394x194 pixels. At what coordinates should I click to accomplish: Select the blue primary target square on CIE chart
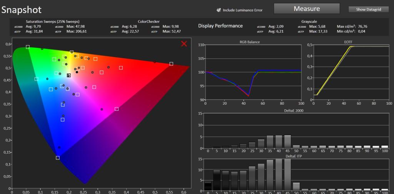tap(58, 158)
